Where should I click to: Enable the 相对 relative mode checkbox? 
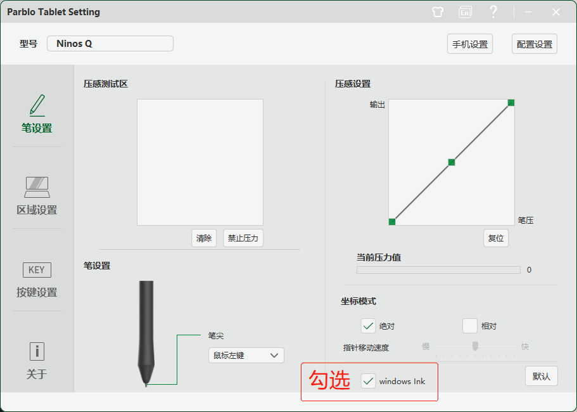coord(470,326)
